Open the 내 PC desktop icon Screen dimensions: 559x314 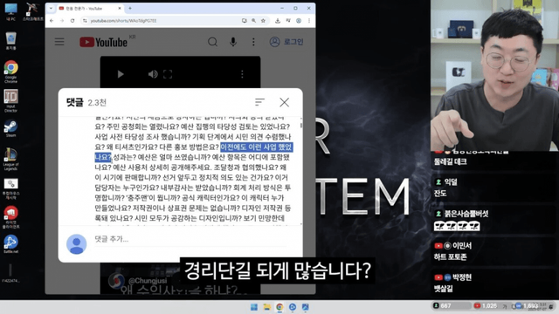(11, 11)
